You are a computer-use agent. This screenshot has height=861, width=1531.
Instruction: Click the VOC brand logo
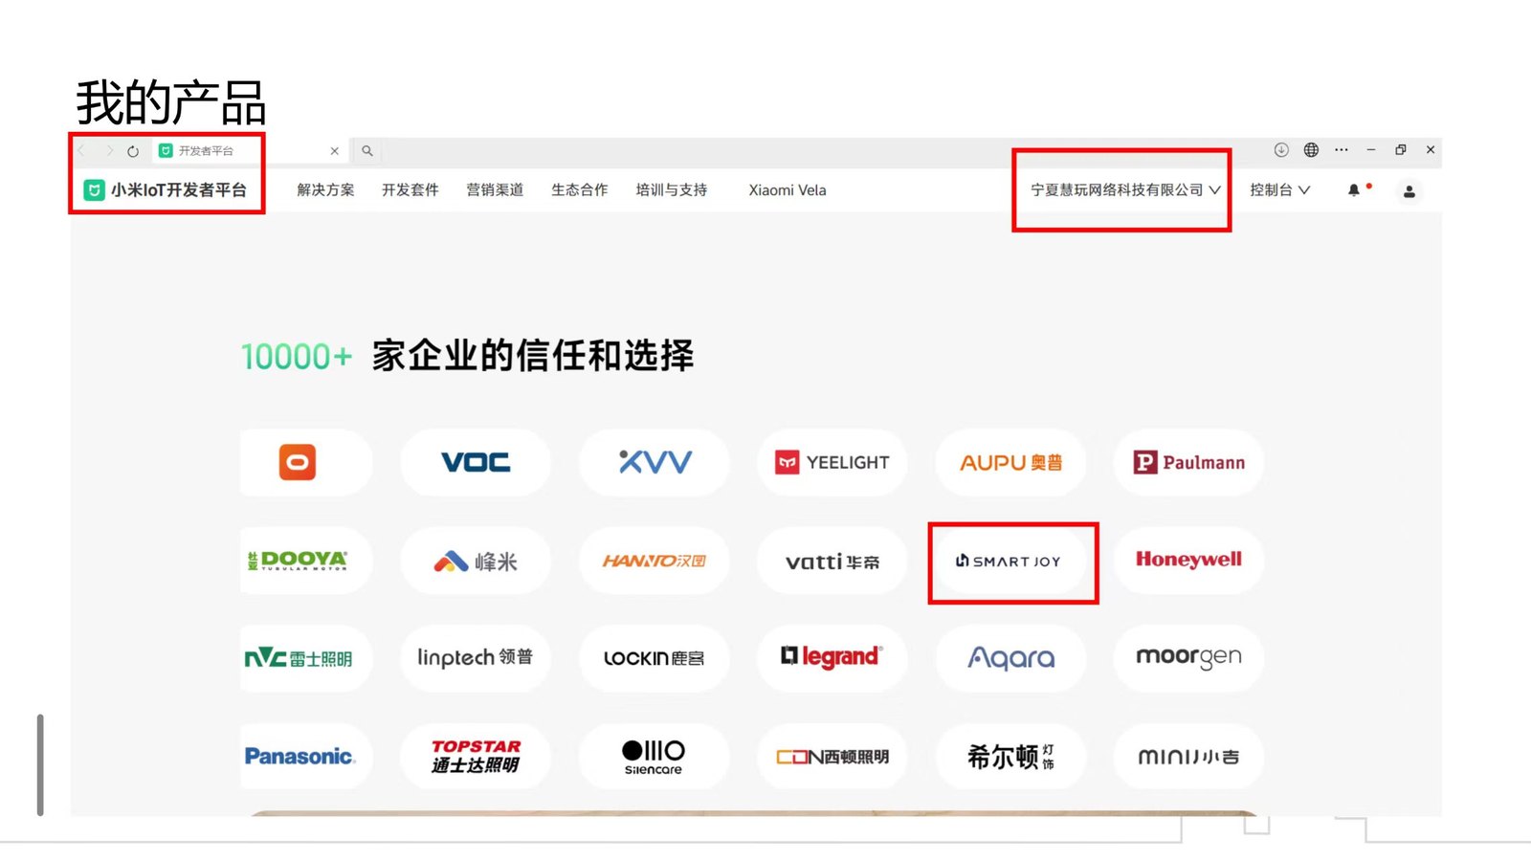[x=476, y=462]
